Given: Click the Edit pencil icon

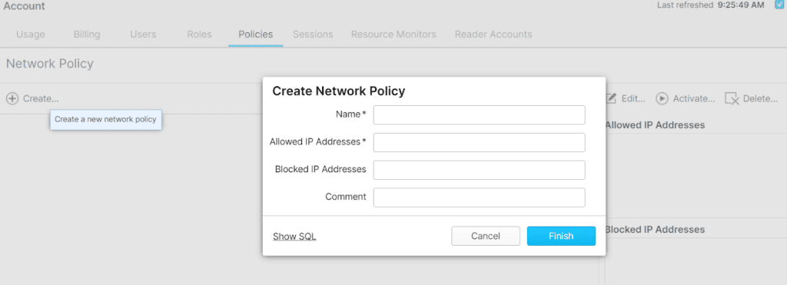Looking at the screenshot, I should [611, 98].
